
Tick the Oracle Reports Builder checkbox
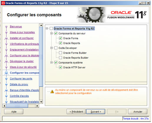(60, 58)
